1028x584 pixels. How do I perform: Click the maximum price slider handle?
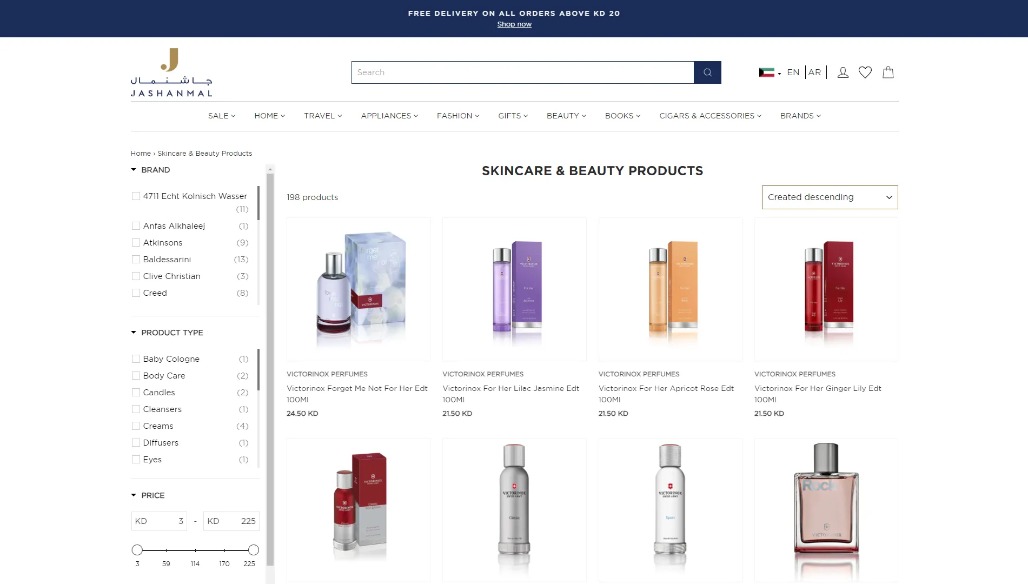tap(254, 550)
